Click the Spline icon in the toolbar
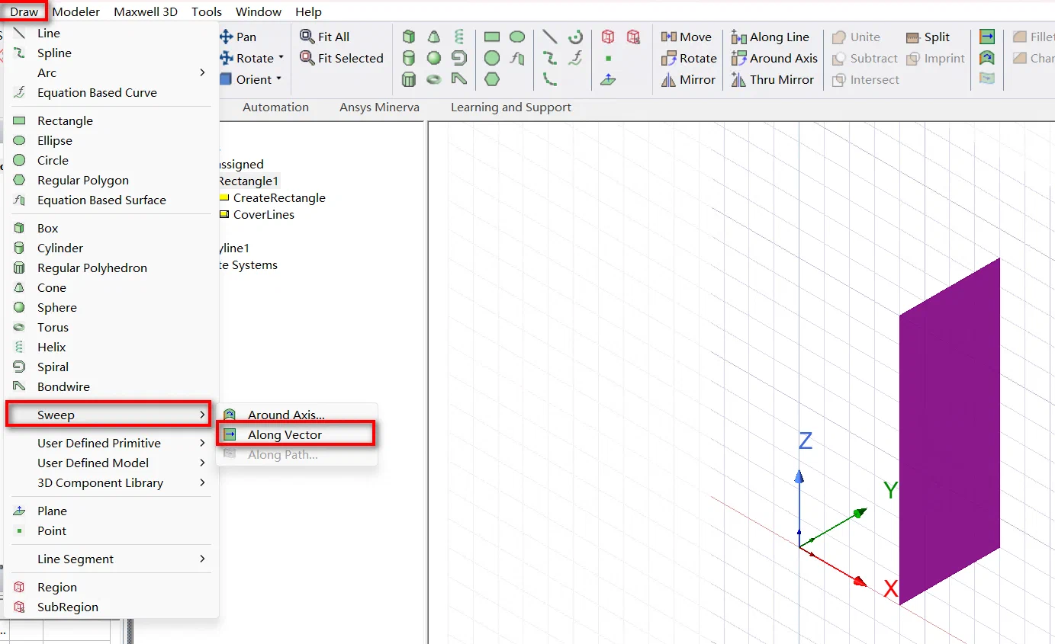 550,58
